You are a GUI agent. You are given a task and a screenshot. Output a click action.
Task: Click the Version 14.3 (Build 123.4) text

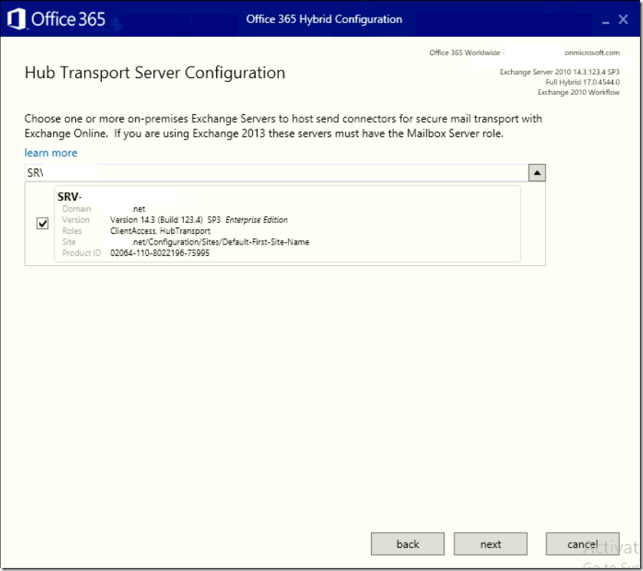pos(156,220)
